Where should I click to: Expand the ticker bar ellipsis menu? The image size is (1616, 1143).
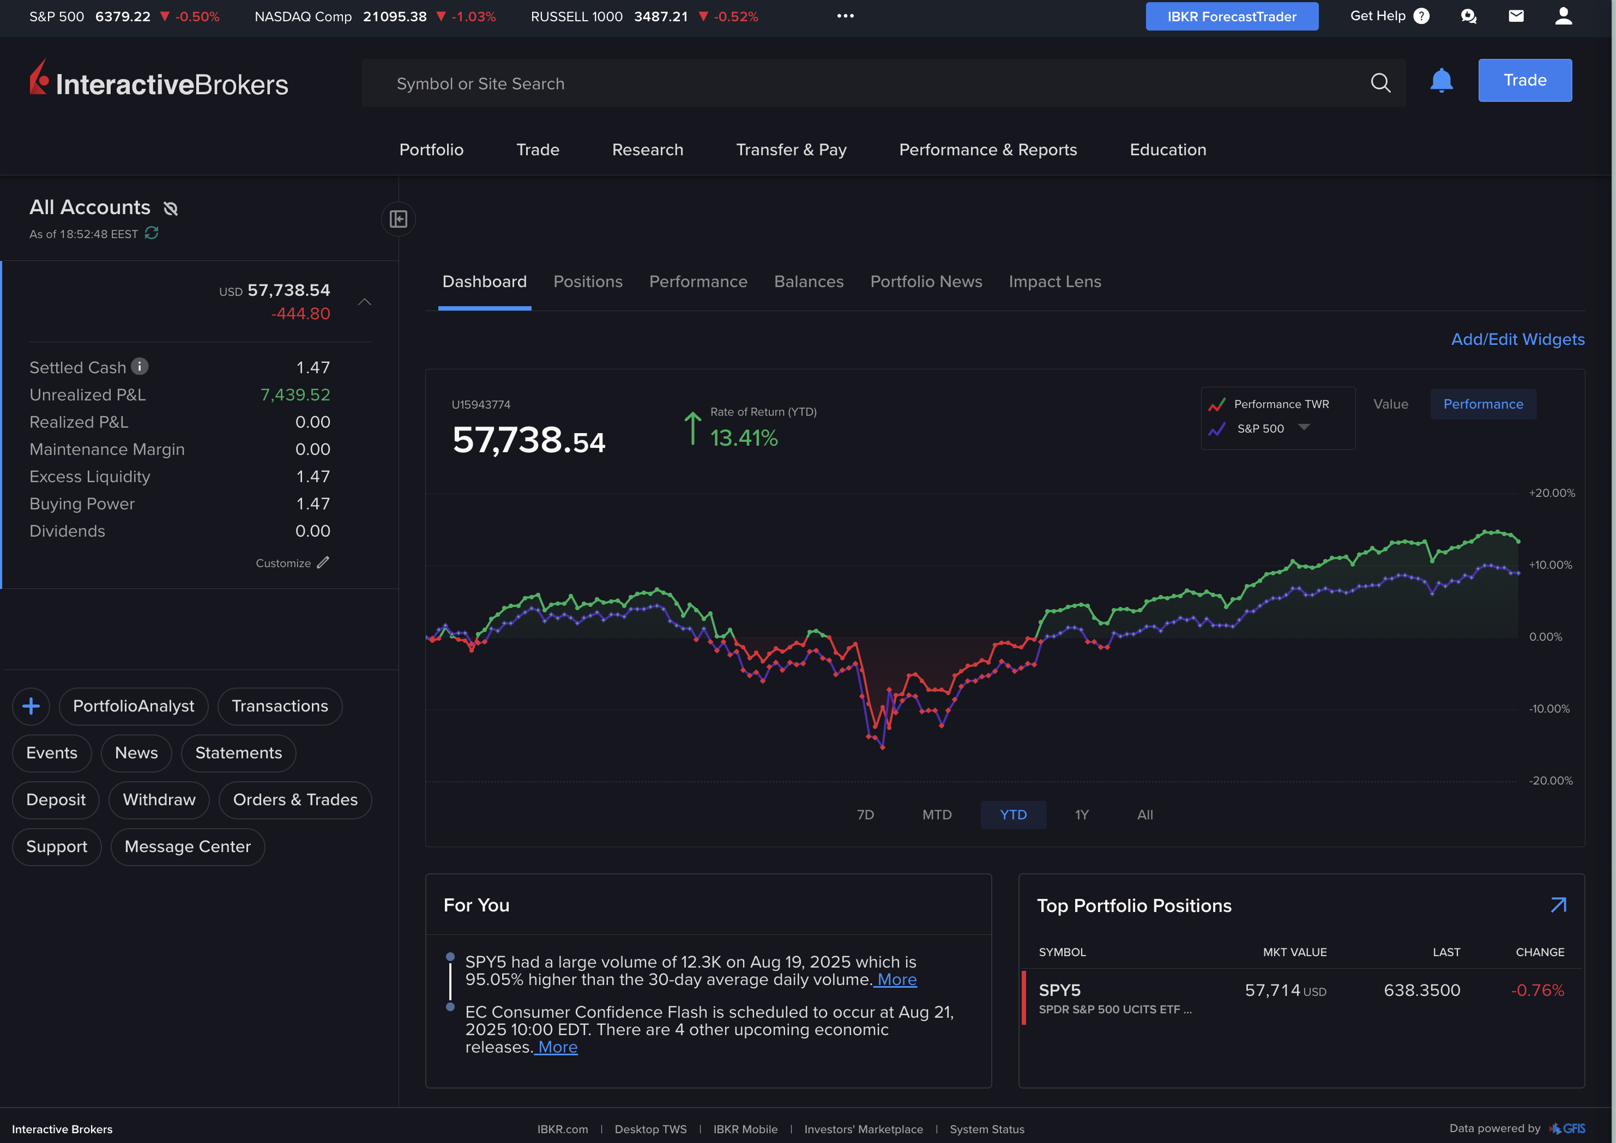845,16
